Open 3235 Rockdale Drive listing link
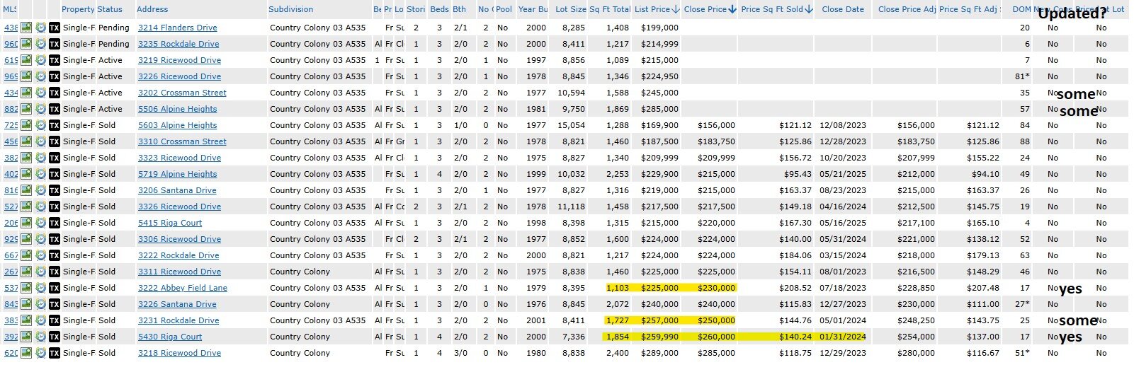 [x=178, y=44]
